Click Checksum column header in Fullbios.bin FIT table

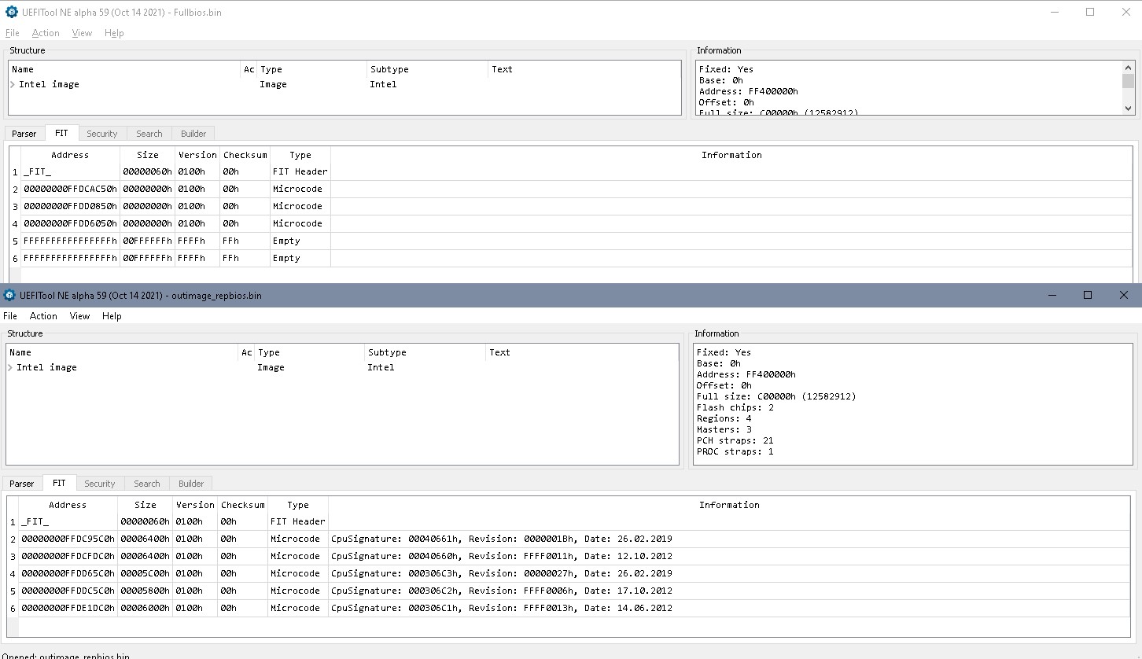(x=245, y=155)
